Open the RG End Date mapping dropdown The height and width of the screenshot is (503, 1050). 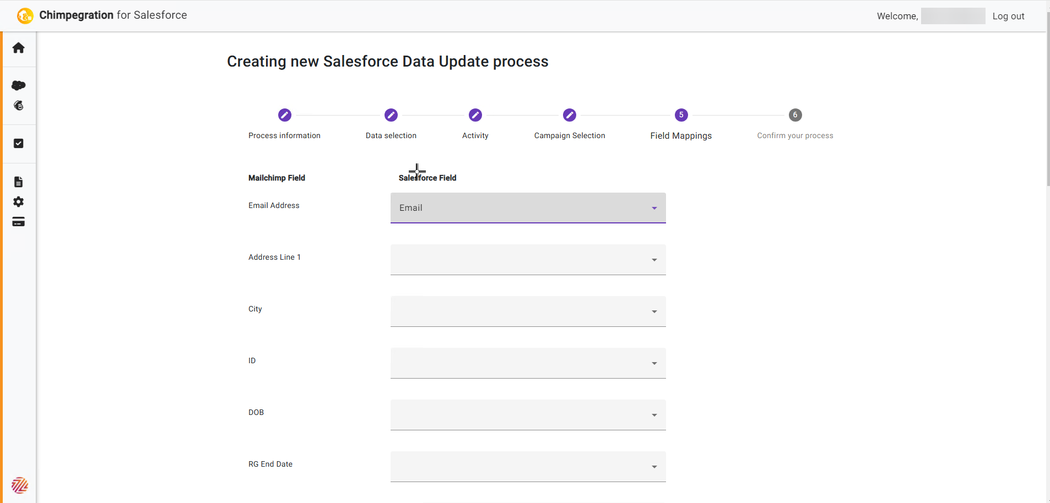click(x=528, y=467)
